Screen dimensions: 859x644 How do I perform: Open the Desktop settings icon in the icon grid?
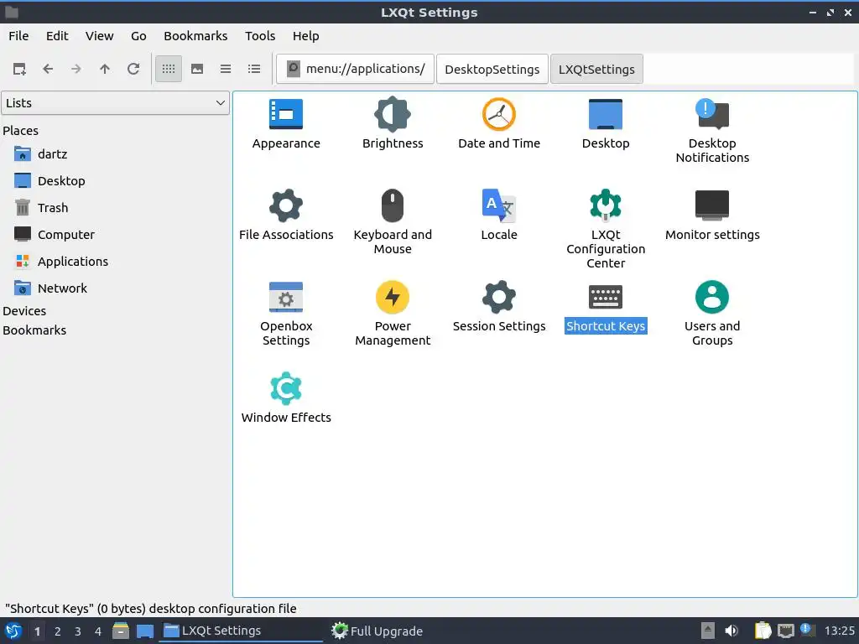click(x=606, y=114)
